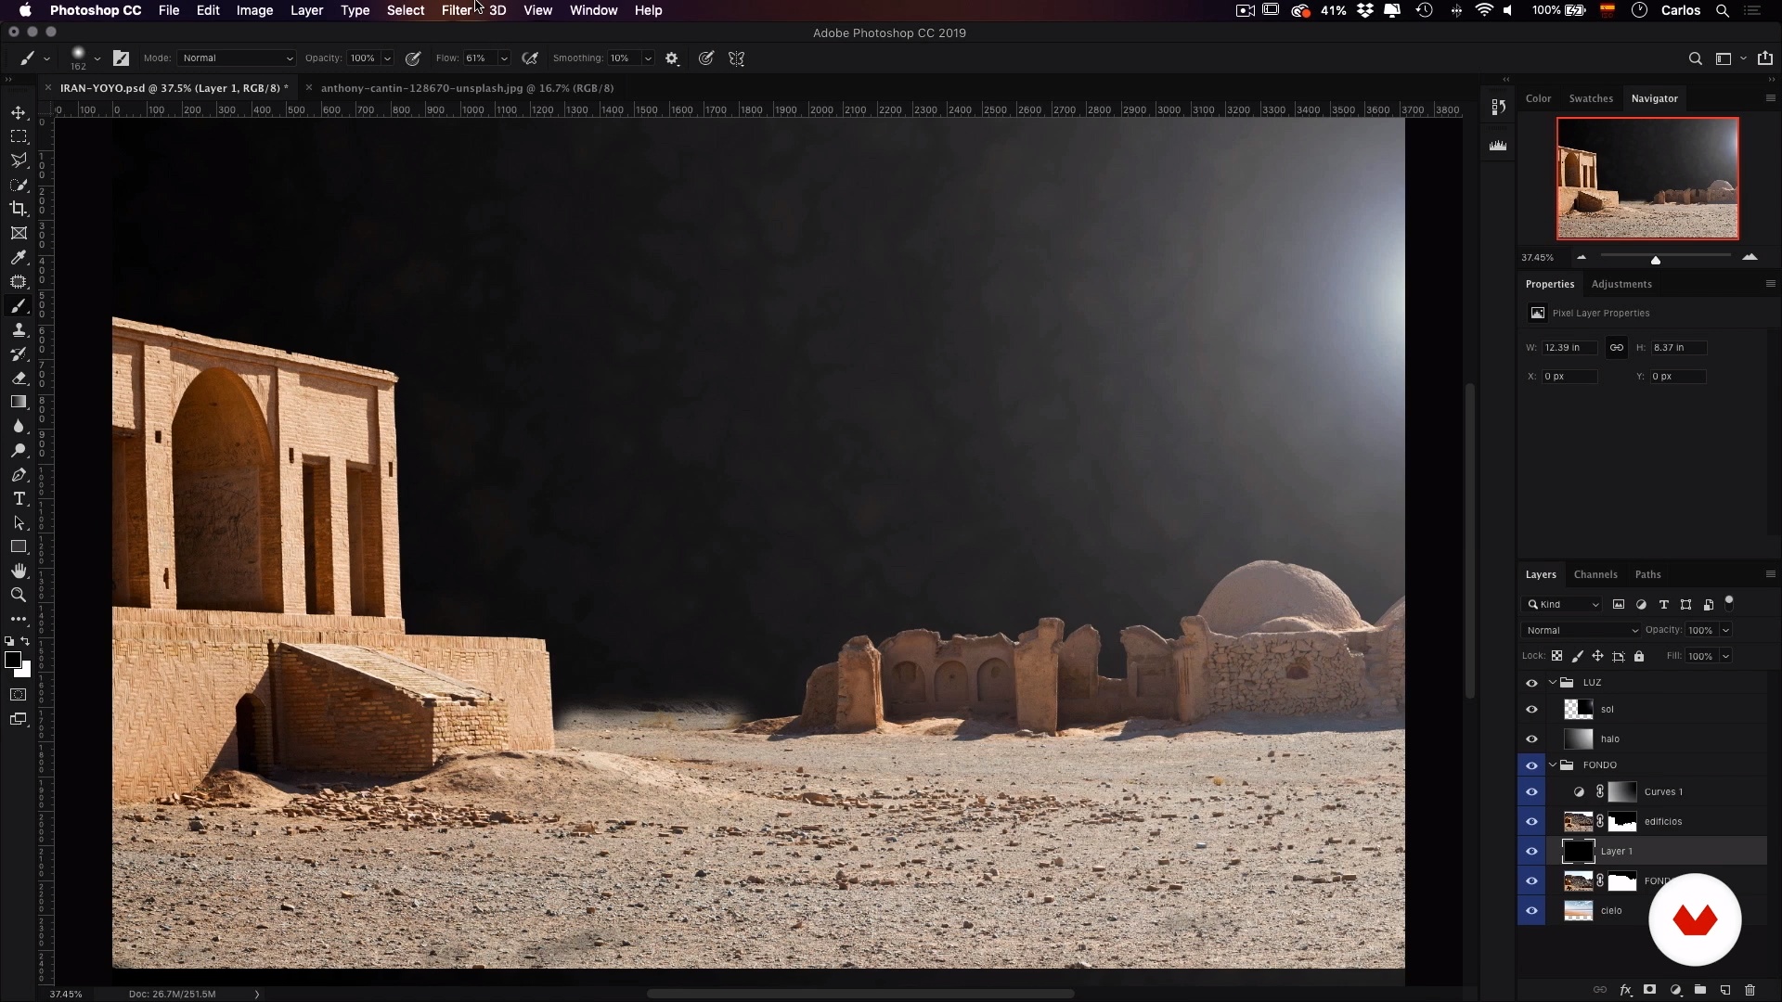The height and width of the screenshot is (1002, 1782).
Task: Select the Crop tool
Action: 19,209
